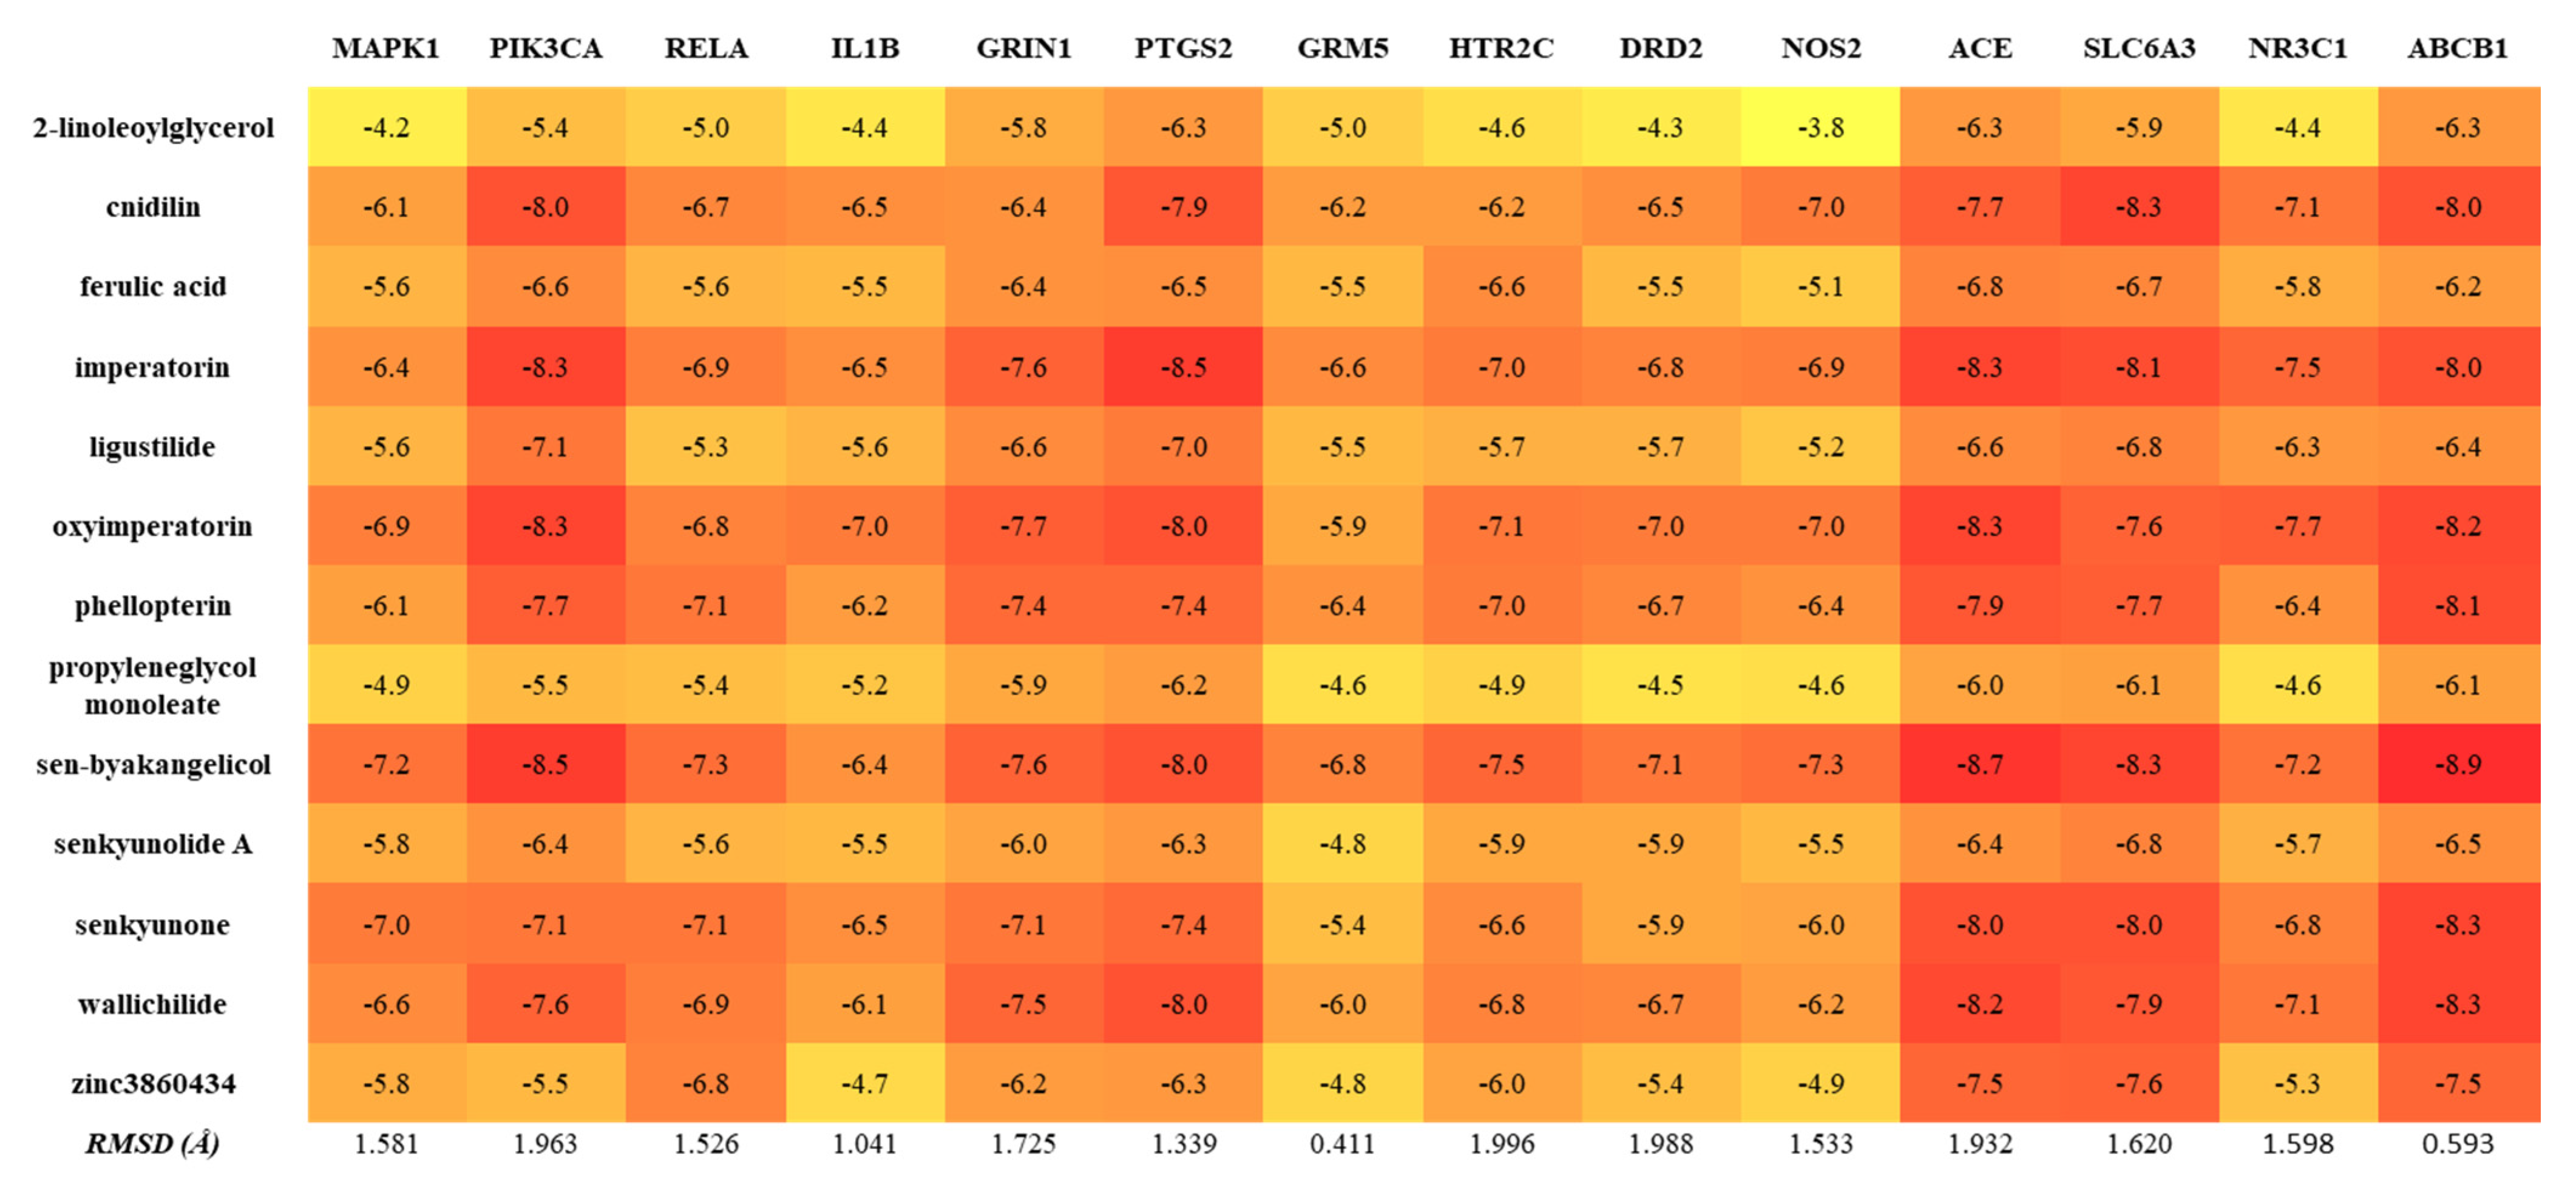Select the imperatorin row label

coord(153,367)
